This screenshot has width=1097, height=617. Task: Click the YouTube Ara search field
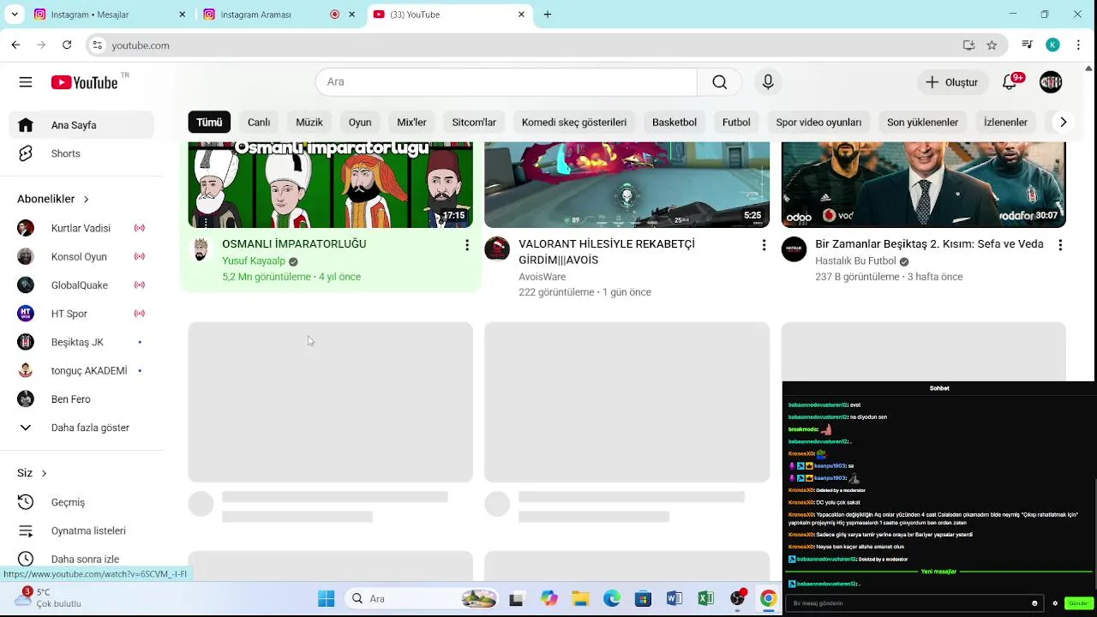[x=506, y=82]
